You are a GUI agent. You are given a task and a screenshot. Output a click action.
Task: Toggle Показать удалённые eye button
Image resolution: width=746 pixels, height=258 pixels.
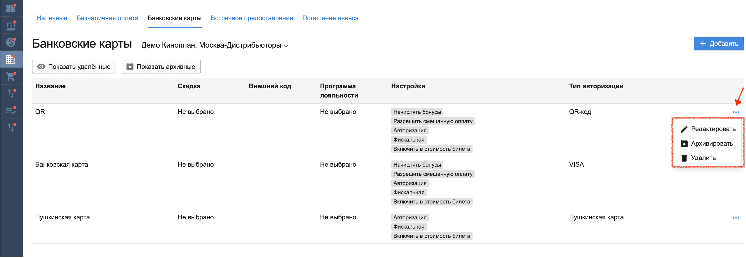[x=74, y=67]
